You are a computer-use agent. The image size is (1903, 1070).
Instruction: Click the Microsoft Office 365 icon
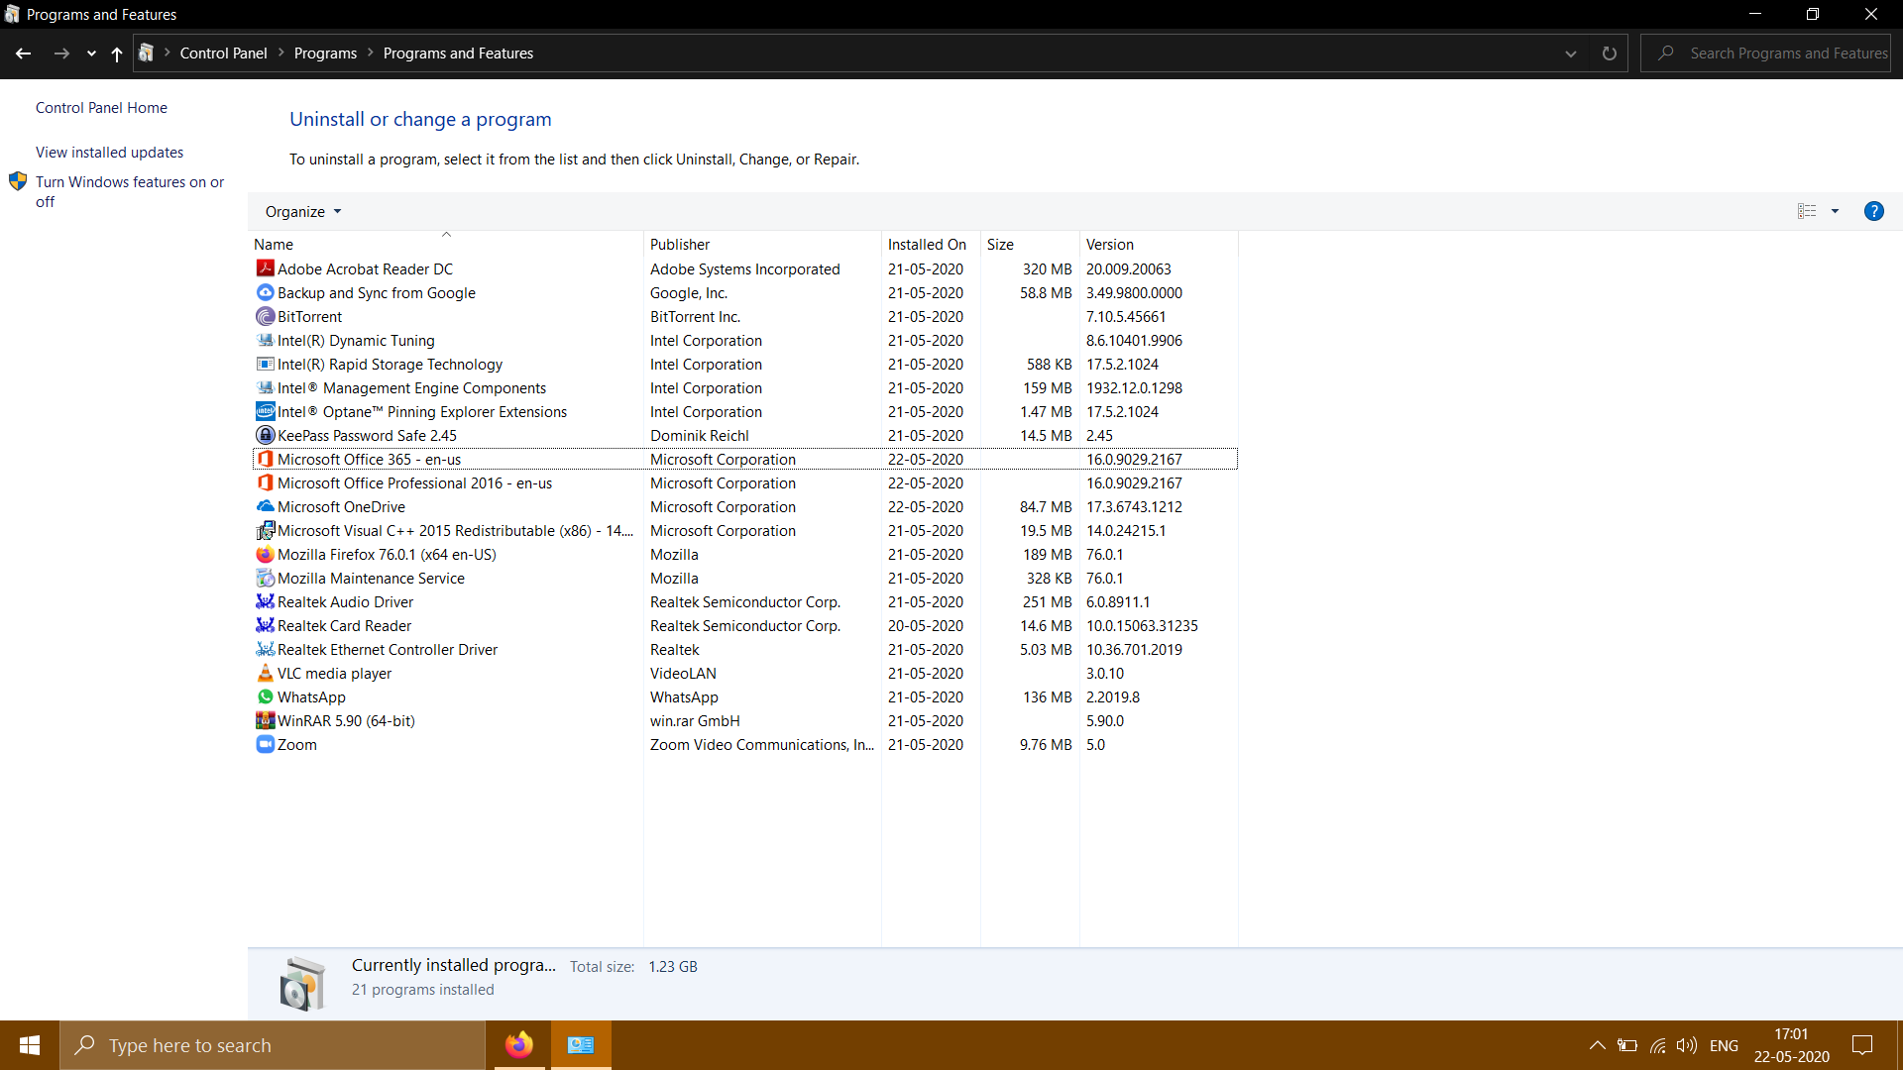pyautogui.click(x=265, y=459)
